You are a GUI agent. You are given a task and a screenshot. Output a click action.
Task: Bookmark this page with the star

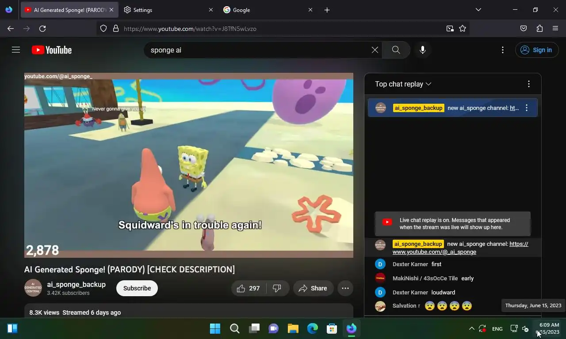coord(463,29)
